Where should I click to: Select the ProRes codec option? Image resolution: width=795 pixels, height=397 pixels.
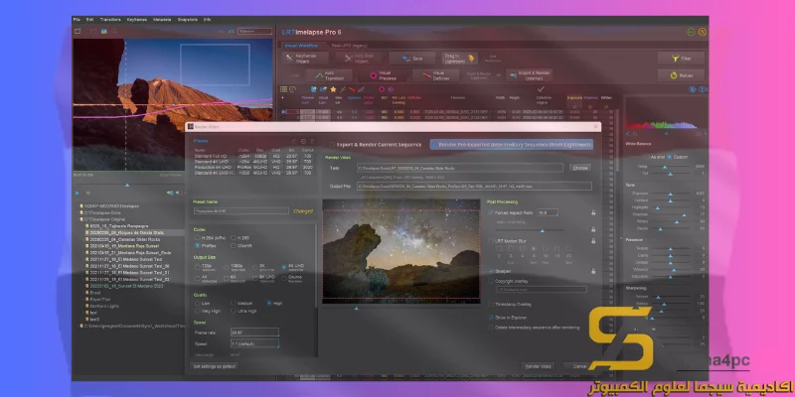coord(197,245)
